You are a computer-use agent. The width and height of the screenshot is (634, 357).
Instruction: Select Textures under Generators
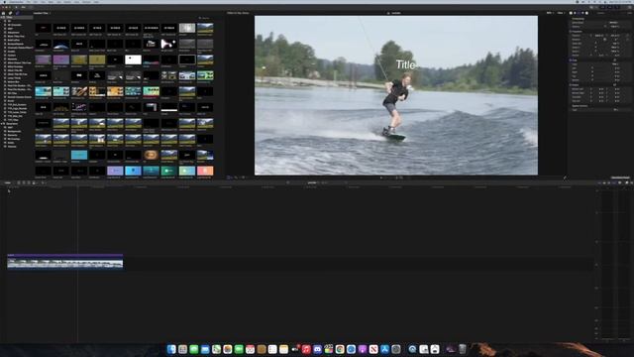click(13, 146)
